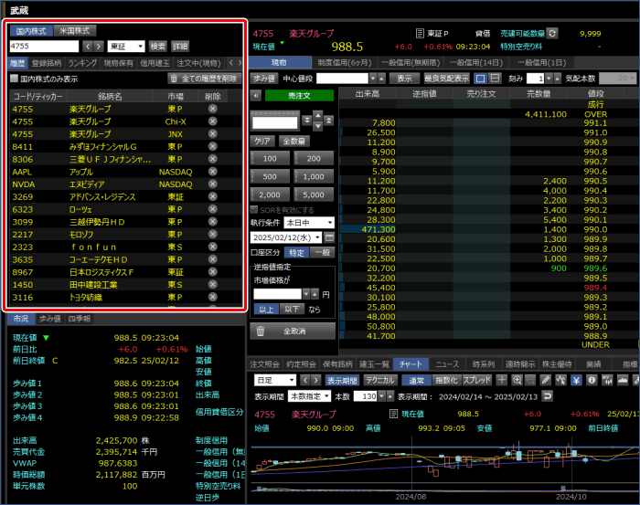Set quantity with the 1,000 button
640x505 pixels.
click(314, 176)
